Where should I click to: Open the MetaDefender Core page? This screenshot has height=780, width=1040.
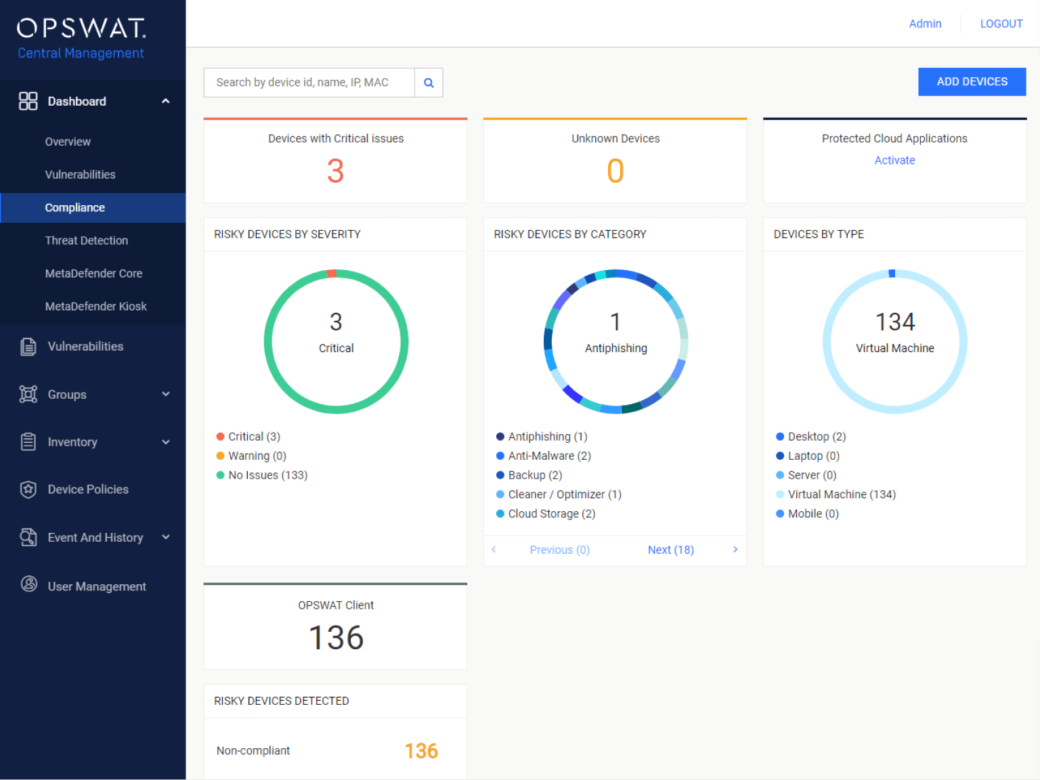click(x=93, y=273)
